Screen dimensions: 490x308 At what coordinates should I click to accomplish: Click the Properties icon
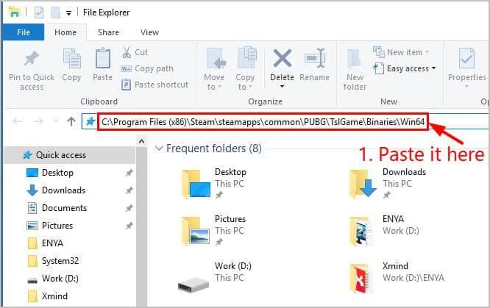(x=466, y=58)
